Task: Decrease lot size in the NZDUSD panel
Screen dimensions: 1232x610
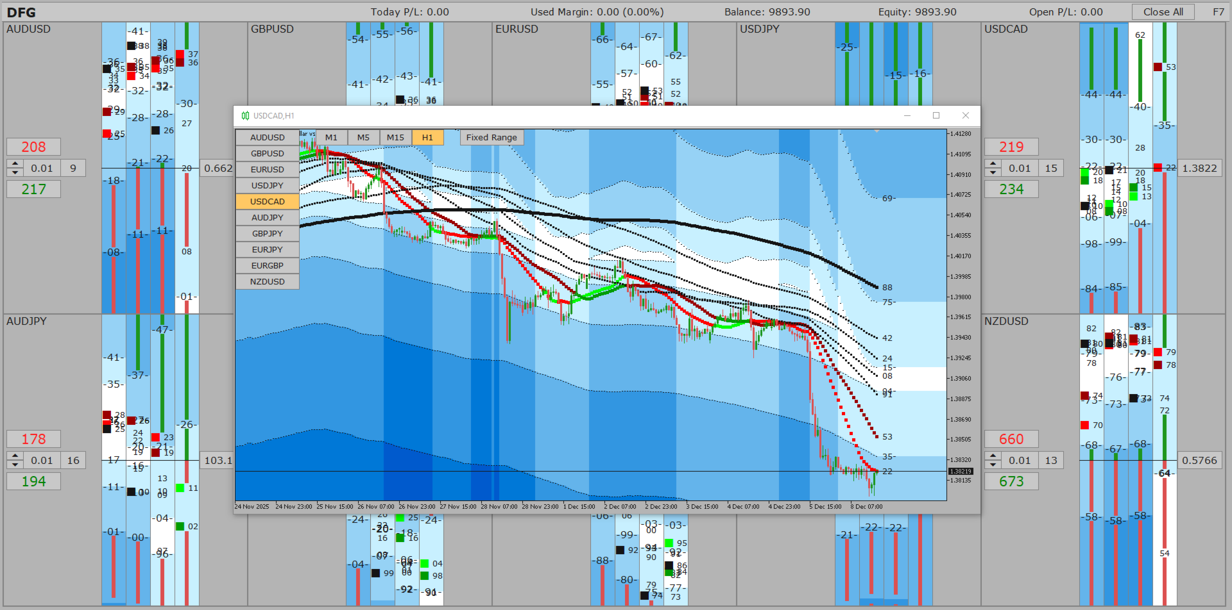Action: click(x=993, y=465)
